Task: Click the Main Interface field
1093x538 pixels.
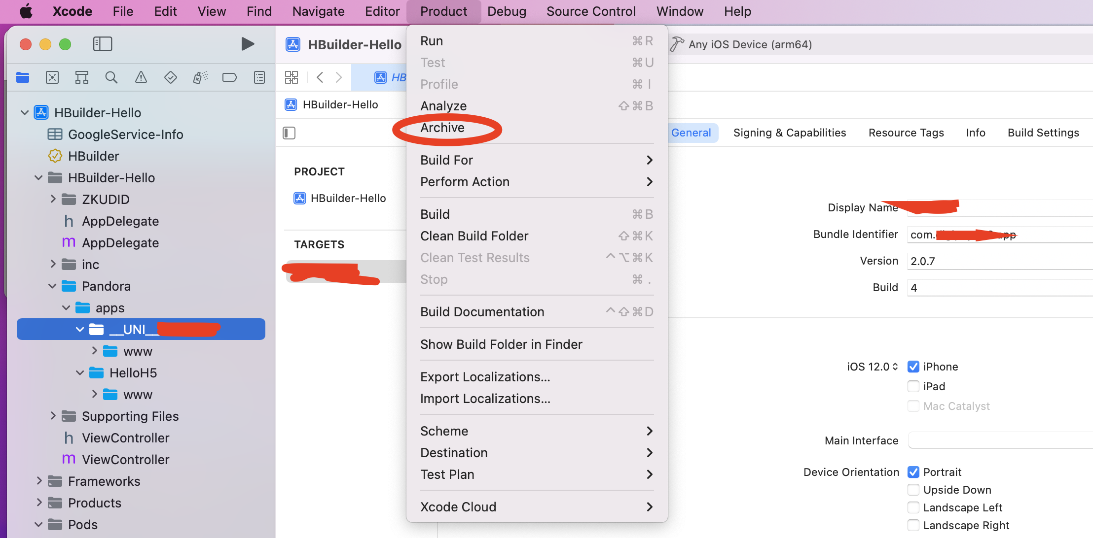Action: click(1000, 440)
